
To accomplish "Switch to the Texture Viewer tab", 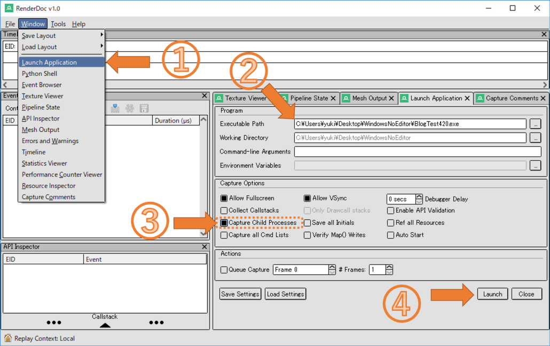I will 246,98.
